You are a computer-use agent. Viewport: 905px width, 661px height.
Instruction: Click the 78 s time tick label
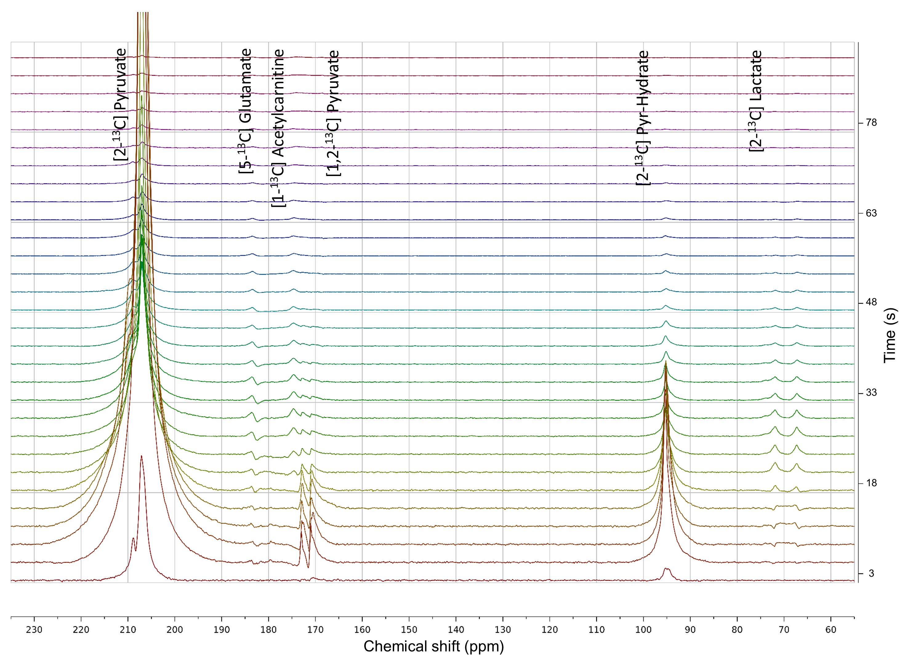pos(871,123)
